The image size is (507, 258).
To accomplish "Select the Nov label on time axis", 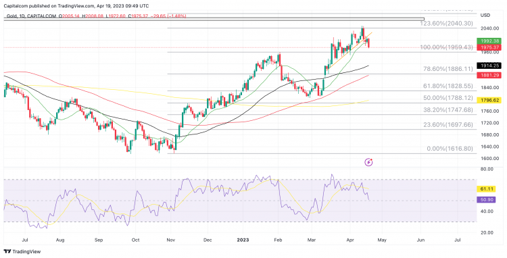I will pyautogui.click(x=171, y=240).
